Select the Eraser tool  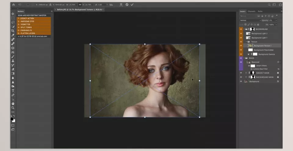pyautogui.click(x=13, y=69)
